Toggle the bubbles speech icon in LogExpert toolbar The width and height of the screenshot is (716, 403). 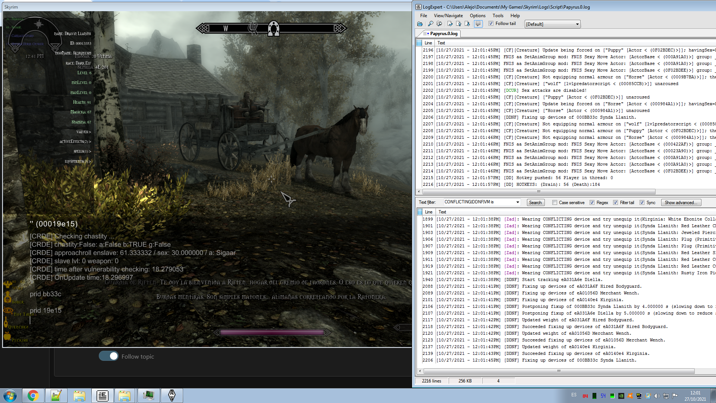coord(478,24)
